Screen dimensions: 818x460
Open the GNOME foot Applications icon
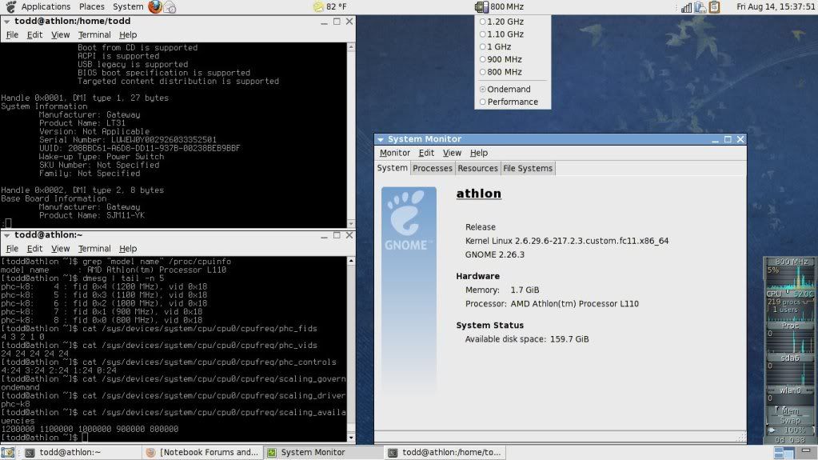coord(10,6)
